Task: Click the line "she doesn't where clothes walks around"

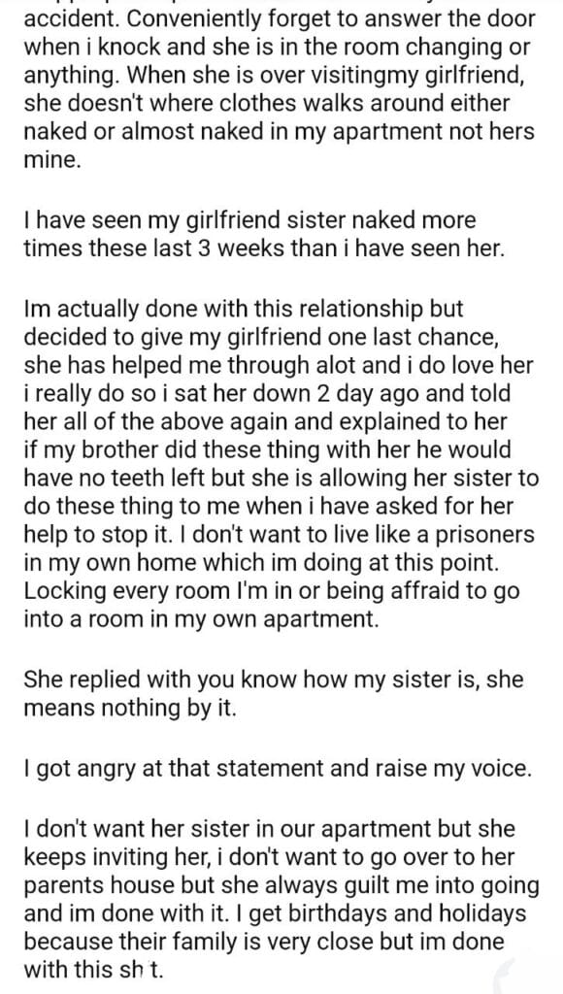Action: click(x=267, y=103)
